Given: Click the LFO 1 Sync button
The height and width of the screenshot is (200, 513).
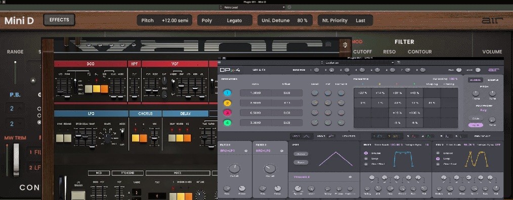Looking at the screenshot, I should [x=301, y=162].
